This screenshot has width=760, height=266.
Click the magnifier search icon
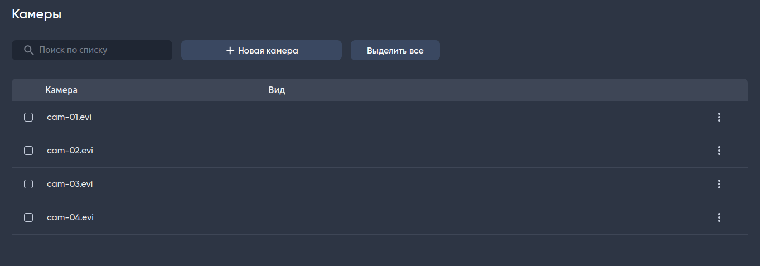tap(29, 50)
